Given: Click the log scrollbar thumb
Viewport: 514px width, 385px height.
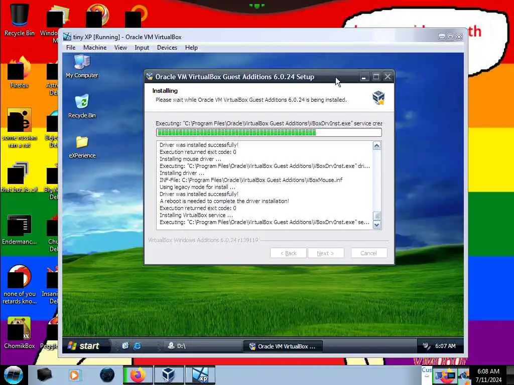Looking at the screenshot, I should tap(377, 216).
